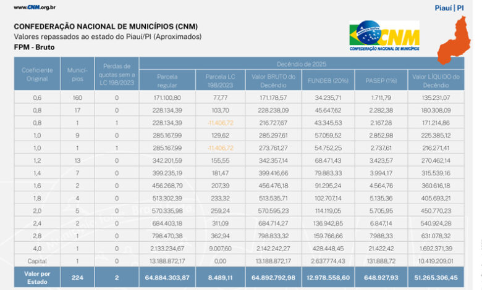Screen dimensions: 482x290
Task: Click the "Piauí | PI" state label
Action: tap(449, 7)
